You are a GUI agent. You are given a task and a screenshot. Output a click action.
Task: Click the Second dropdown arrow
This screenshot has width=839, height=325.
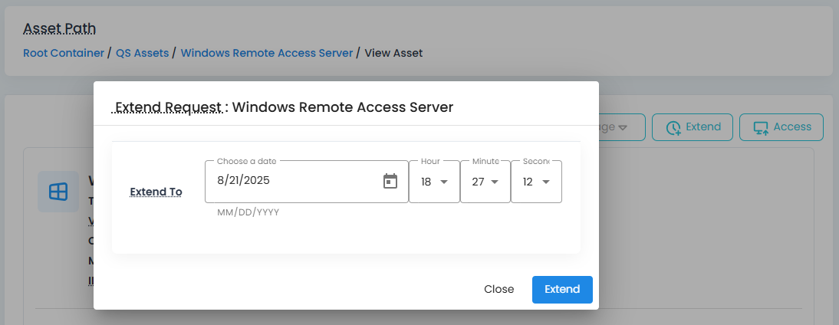point(546,182)
